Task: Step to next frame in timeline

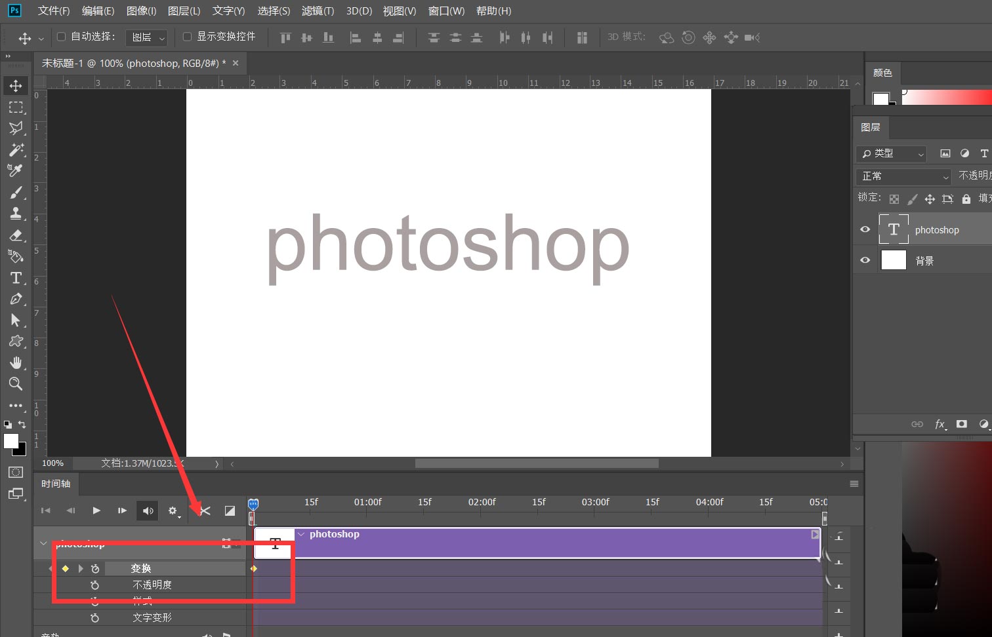Action: pyautogui.click(x=122, y=511)
